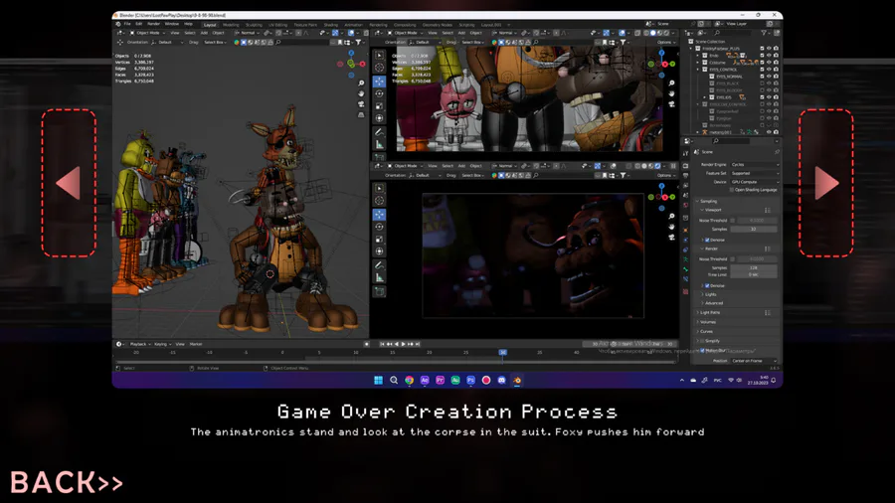Screen dimensions: 895x503
Task: Open the Render properties tab
Action: click(685, 165)
